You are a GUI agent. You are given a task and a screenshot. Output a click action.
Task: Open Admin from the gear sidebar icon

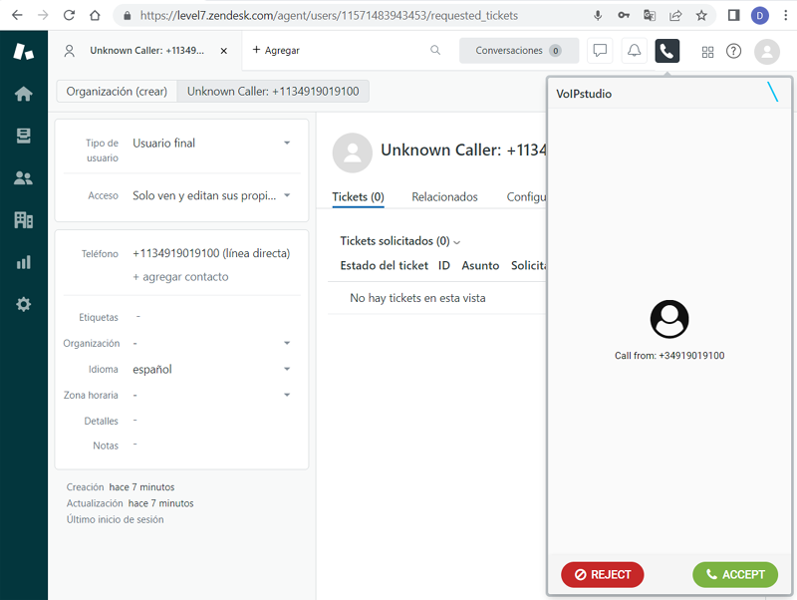click(23, 305)
